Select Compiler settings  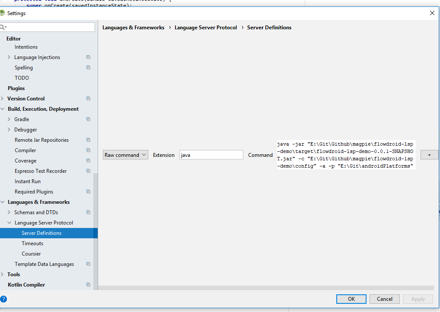[x=26, y=150]
